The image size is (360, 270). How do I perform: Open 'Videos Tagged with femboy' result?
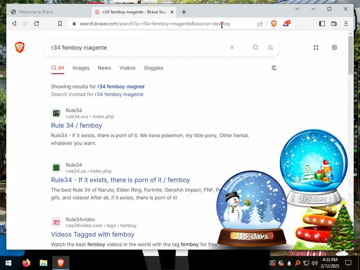(x=92, y=234)
